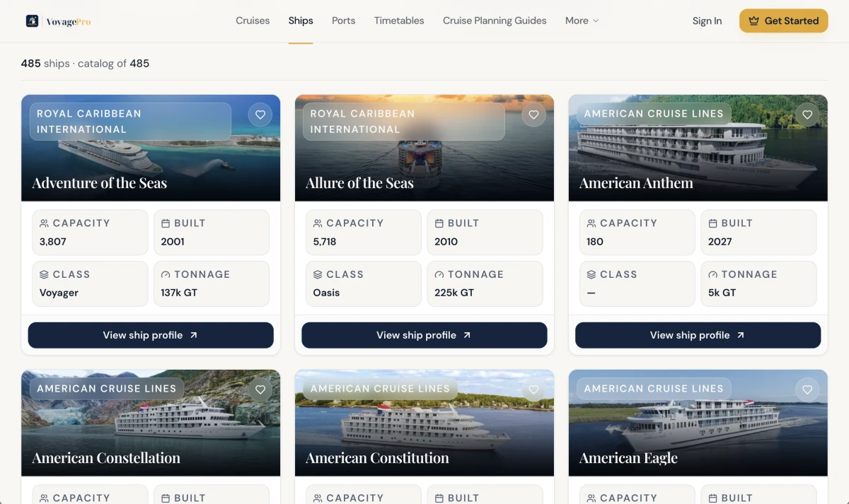This screenshot has width=849, height=504.
Task: Favorite American Eagle heart icon
Action: click(x=807, y=389)
